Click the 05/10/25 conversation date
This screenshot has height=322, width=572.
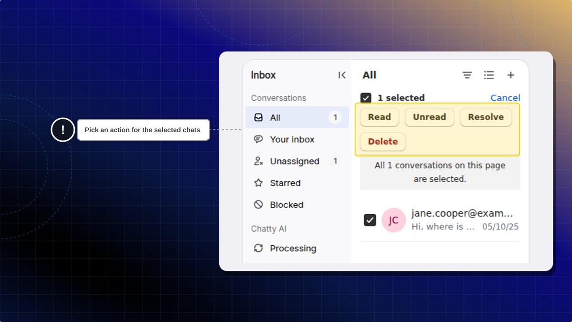click(x=500, y=227)
